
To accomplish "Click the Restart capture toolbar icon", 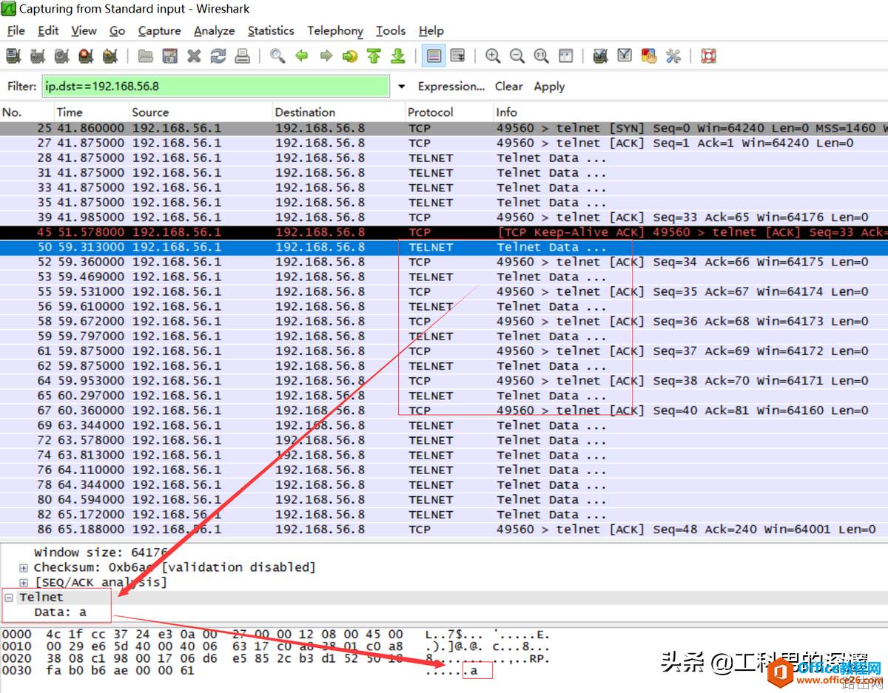I will 110,56.
